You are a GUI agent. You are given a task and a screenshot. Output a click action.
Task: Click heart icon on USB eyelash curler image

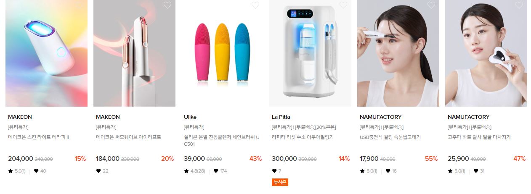431,5
